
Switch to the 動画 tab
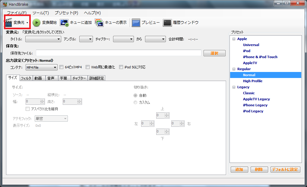[39, 78]
